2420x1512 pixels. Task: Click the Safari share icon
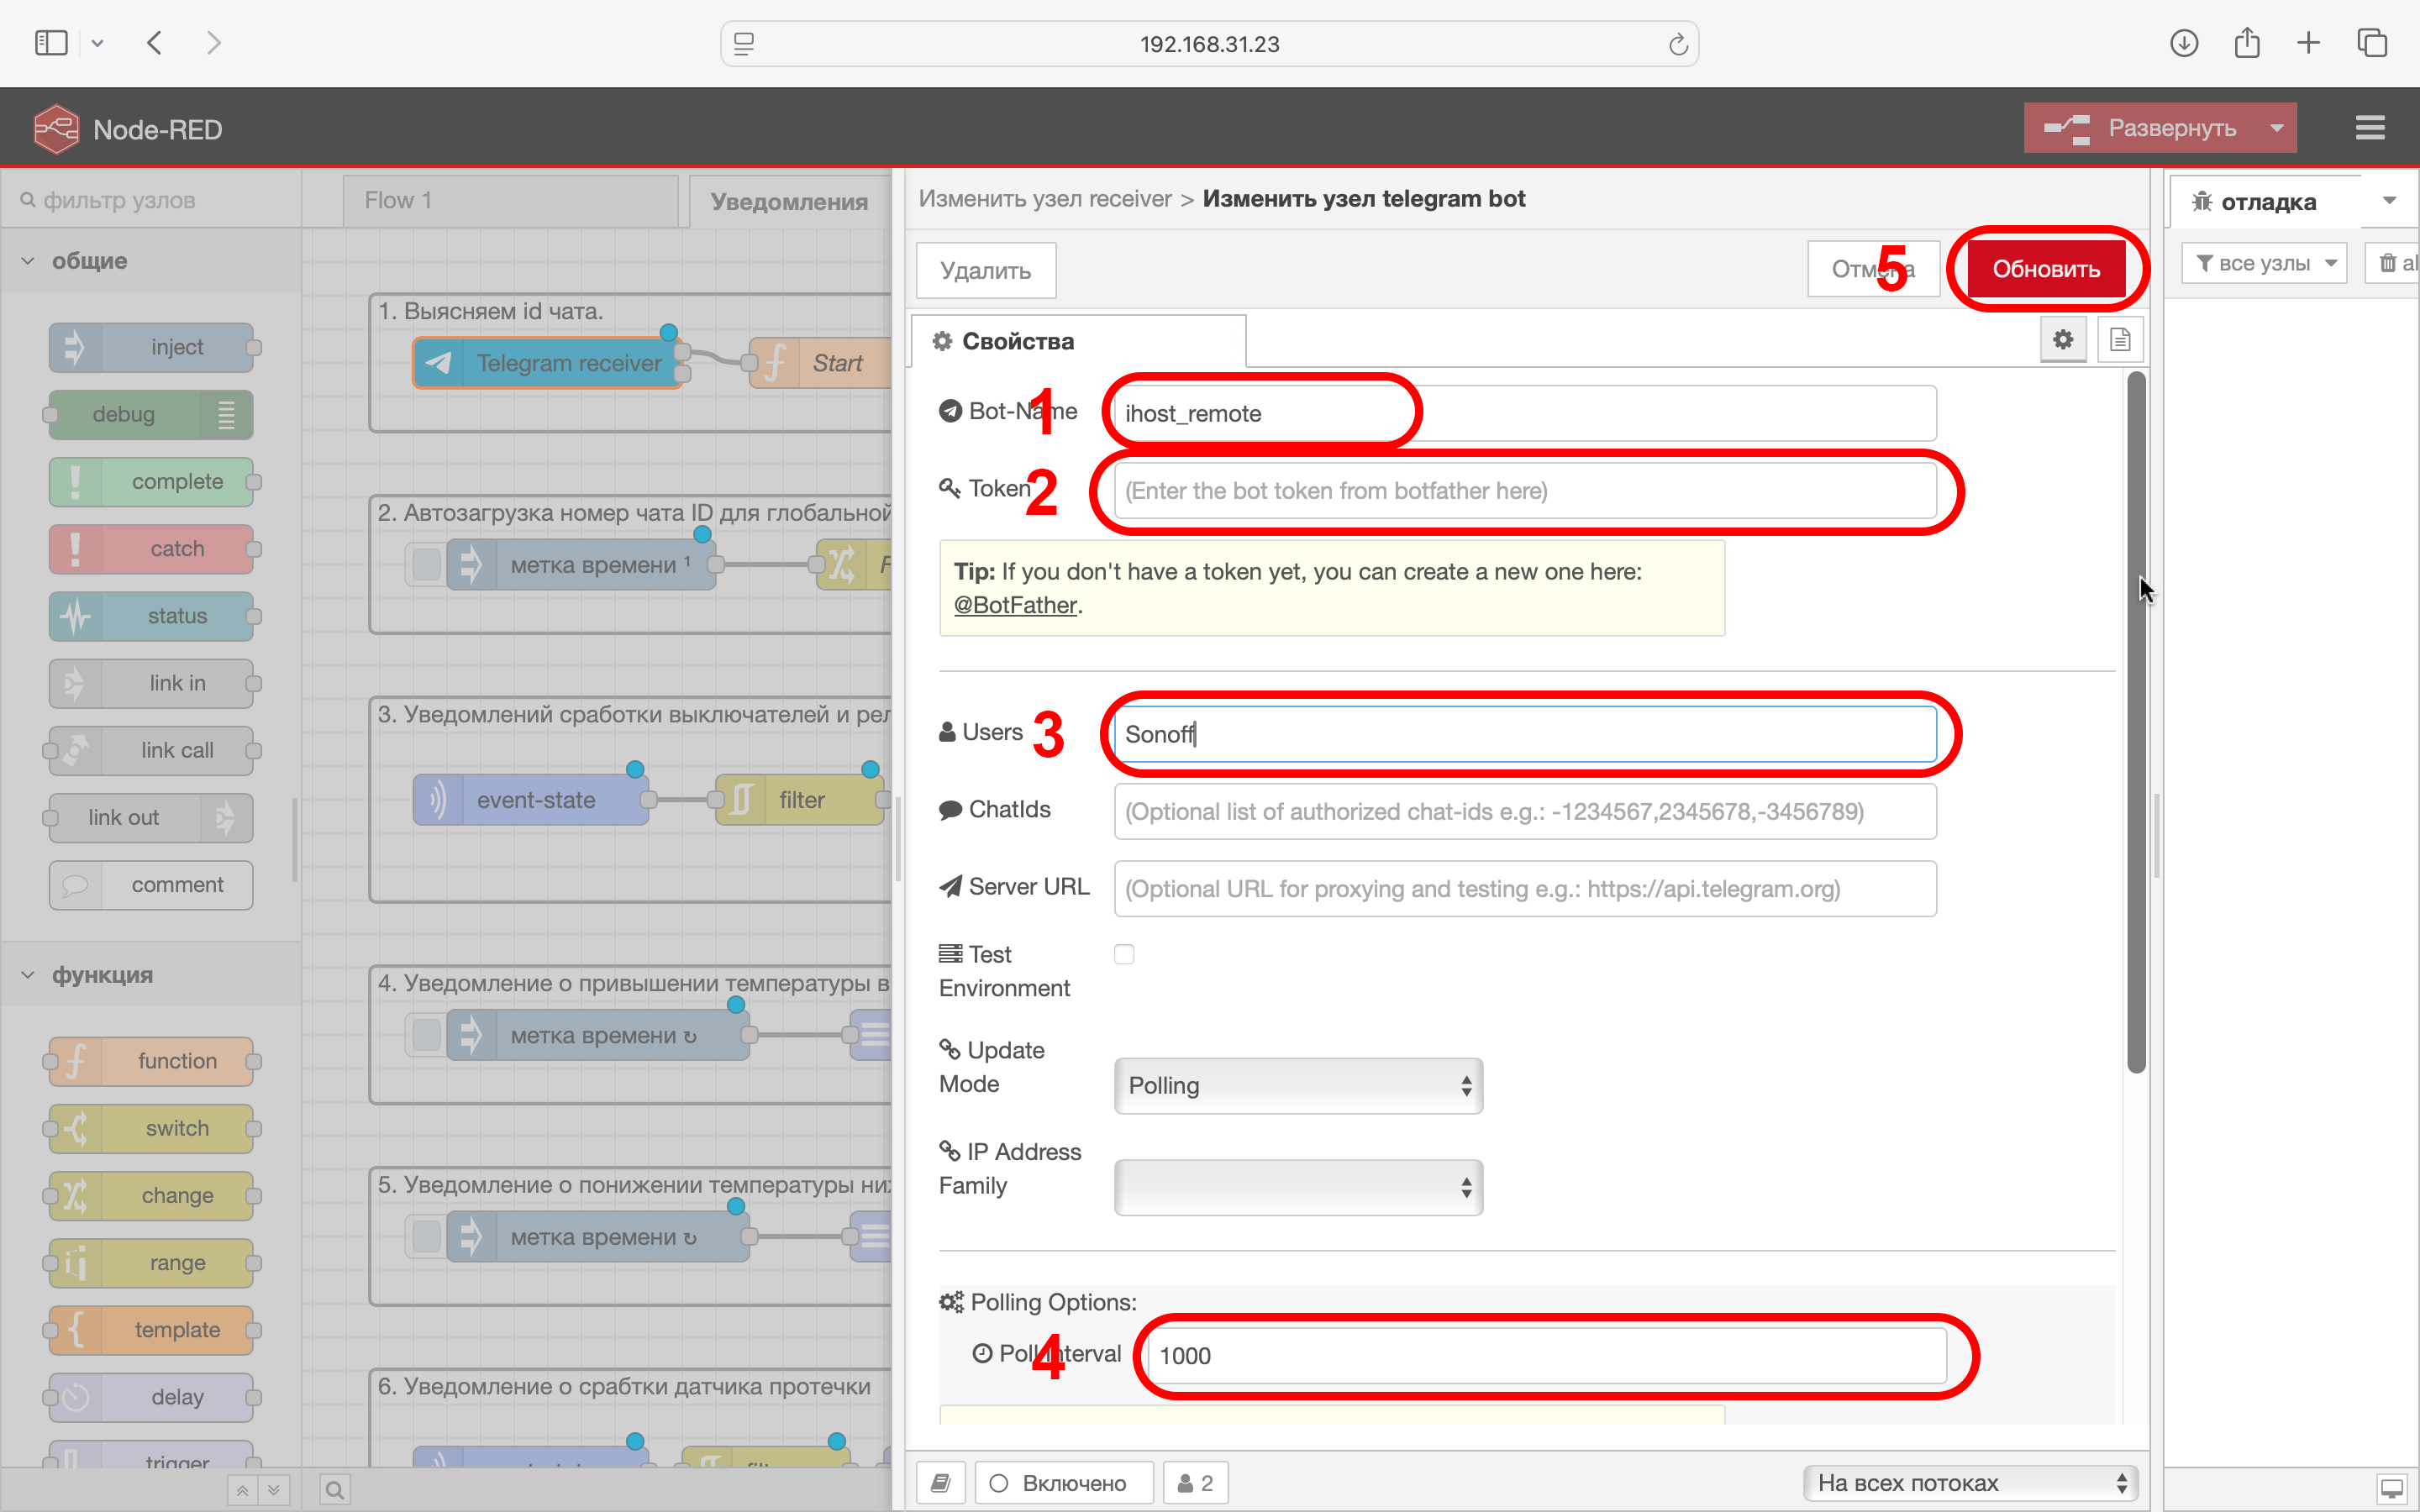[2247, 43]
